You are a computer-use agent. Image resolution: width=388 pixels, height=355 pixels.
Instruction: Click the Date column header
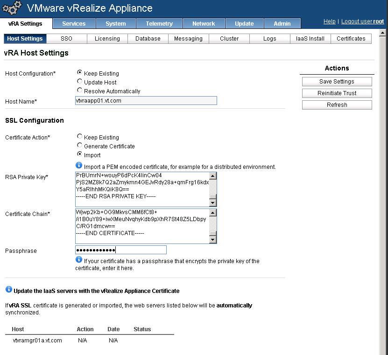(113, 329)
